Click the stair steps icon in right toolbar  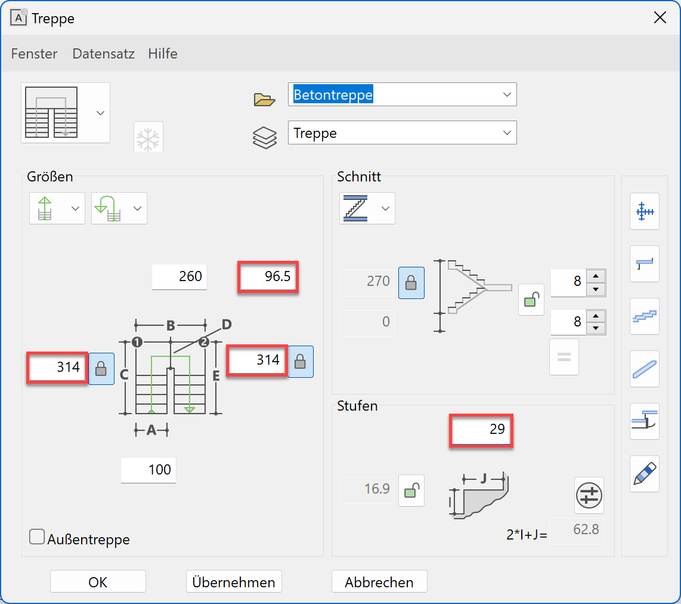click(x=644, y=316)
